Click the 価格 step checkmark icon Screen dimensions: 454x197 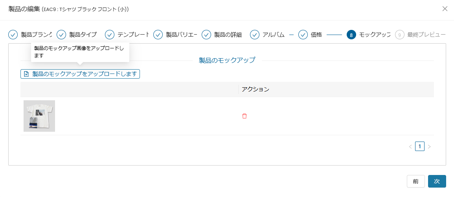coord(303,35)
